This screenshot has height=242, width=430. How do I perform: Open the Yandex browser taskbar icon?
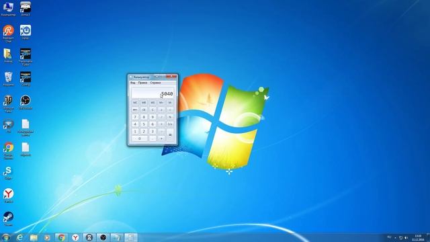coord(75,237)
